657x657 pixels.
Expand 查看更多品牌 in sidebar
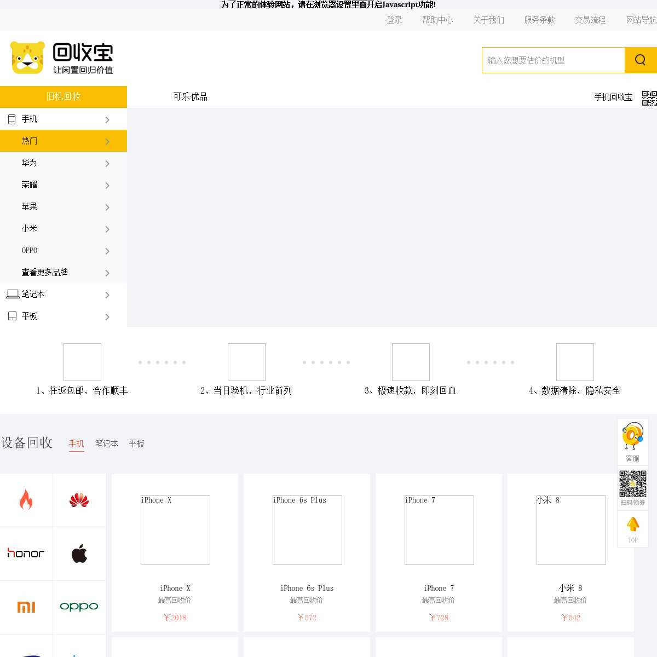tap(64, 272)
